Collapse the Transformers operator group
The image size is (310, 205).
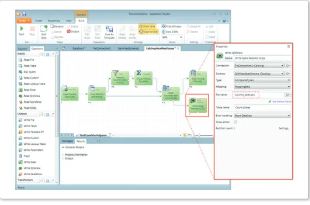(53, 180)
